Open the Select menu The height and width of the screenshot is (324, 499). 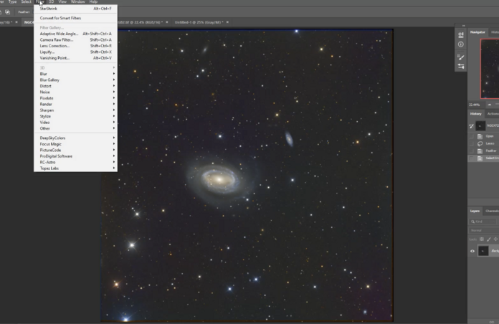(26, 2)
